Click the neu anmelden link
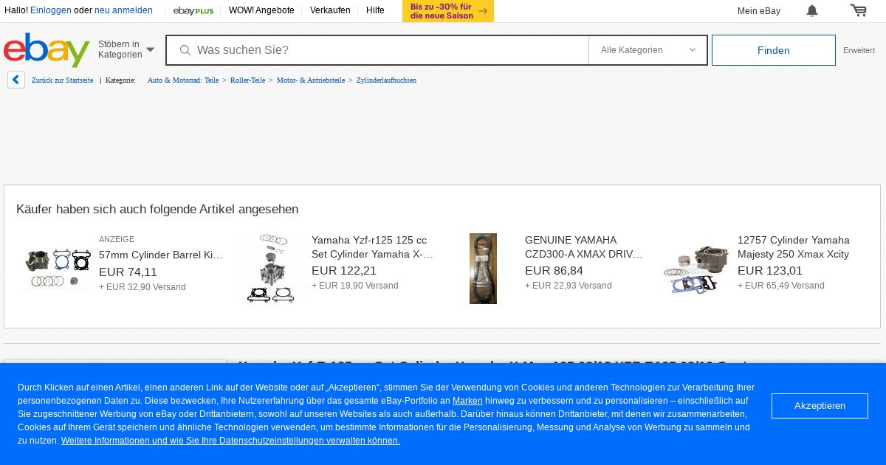Image resolution: width=886 pixels, height=465 pixels. pyautogui.click(x=123, y=10)
